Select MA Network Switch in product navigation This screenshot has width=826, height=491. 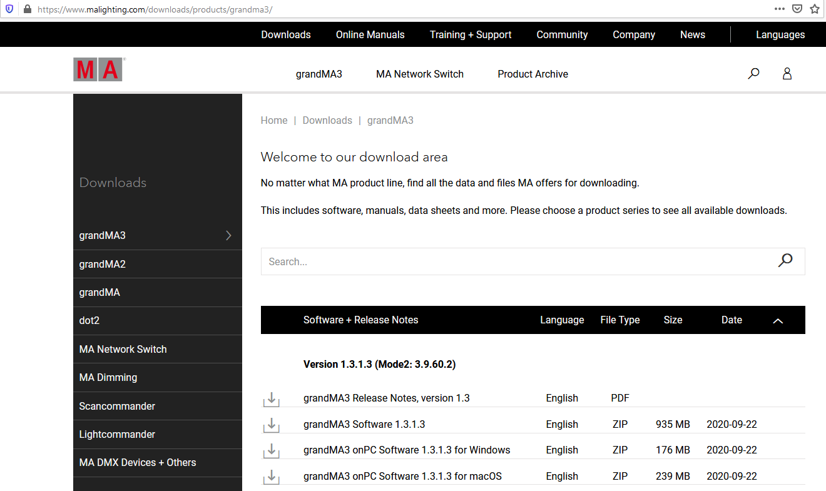coord(420,74)
